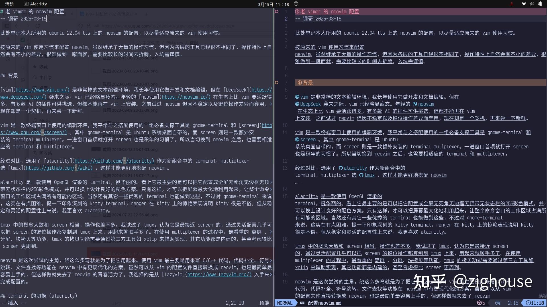This screenshot has width=547, height=307.
Task: Click the Markdown filetype icon in the statusline
Action: click(302, 303)
